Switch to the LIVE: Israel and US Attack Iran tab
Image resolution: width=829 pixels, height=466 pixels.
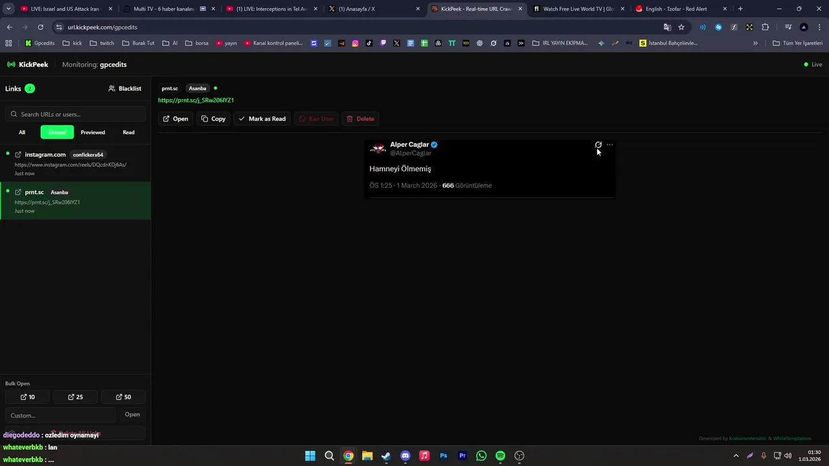65,9
